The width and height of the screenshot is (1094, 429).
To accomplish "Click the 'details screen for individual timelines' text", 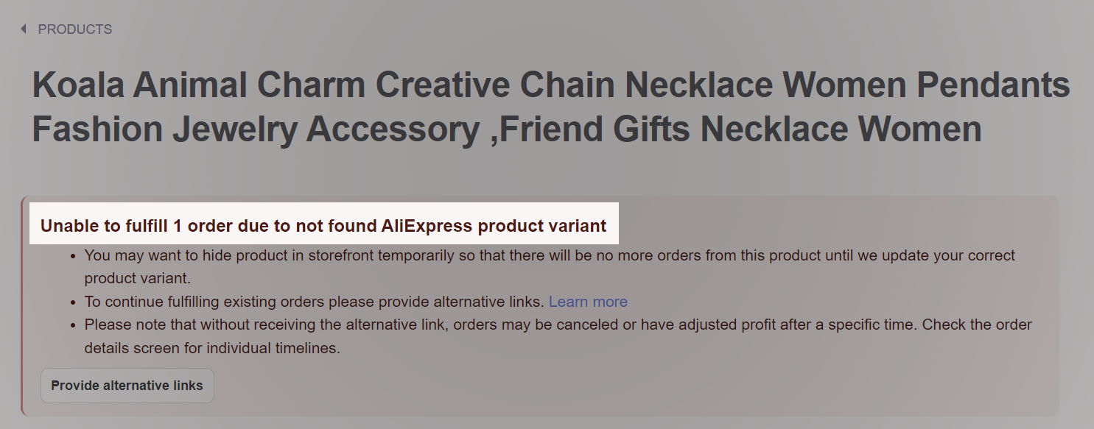I will pyautogui.click(x=212, y=348).
